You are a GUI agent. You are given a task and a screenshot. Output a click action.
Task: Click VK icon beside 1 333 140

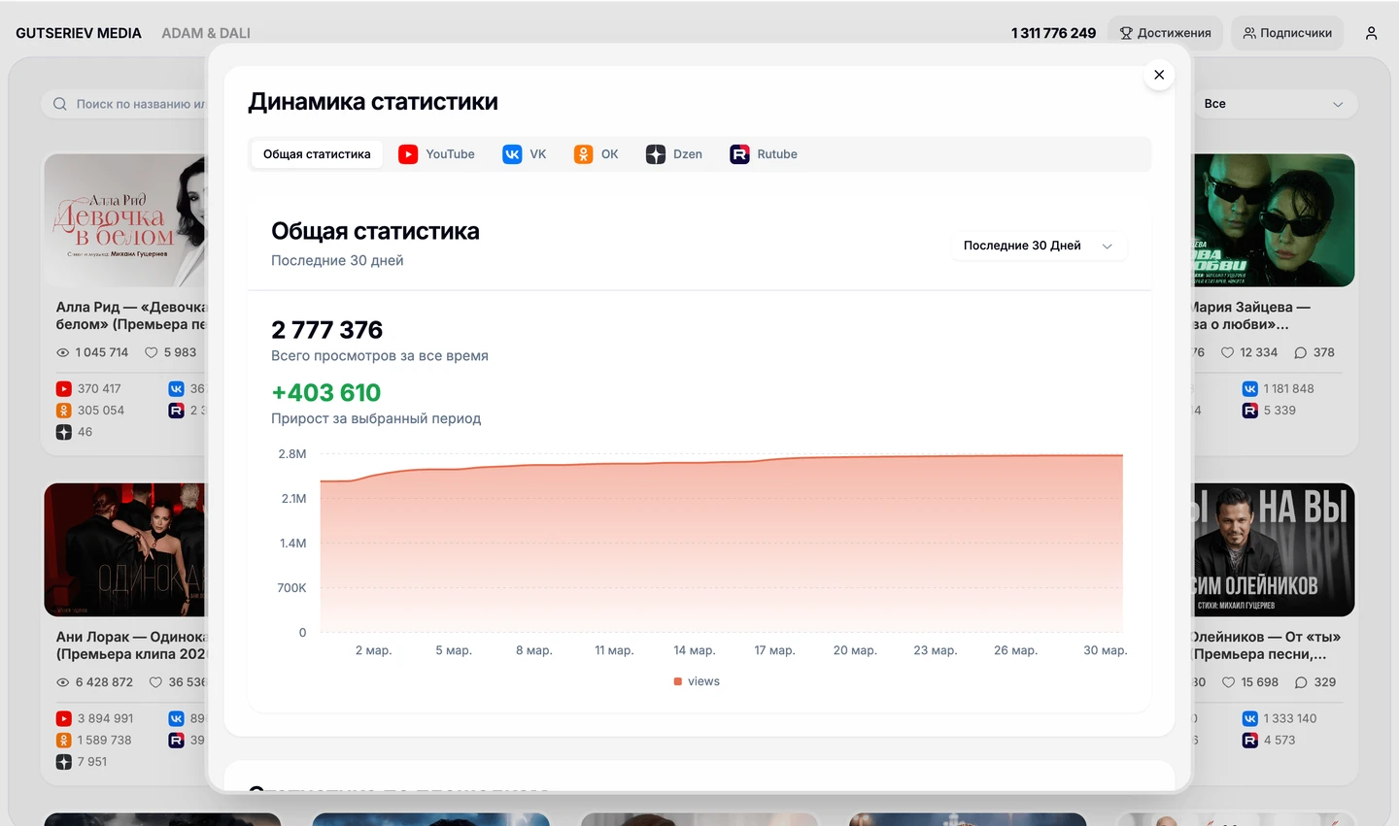[1250, 719]
